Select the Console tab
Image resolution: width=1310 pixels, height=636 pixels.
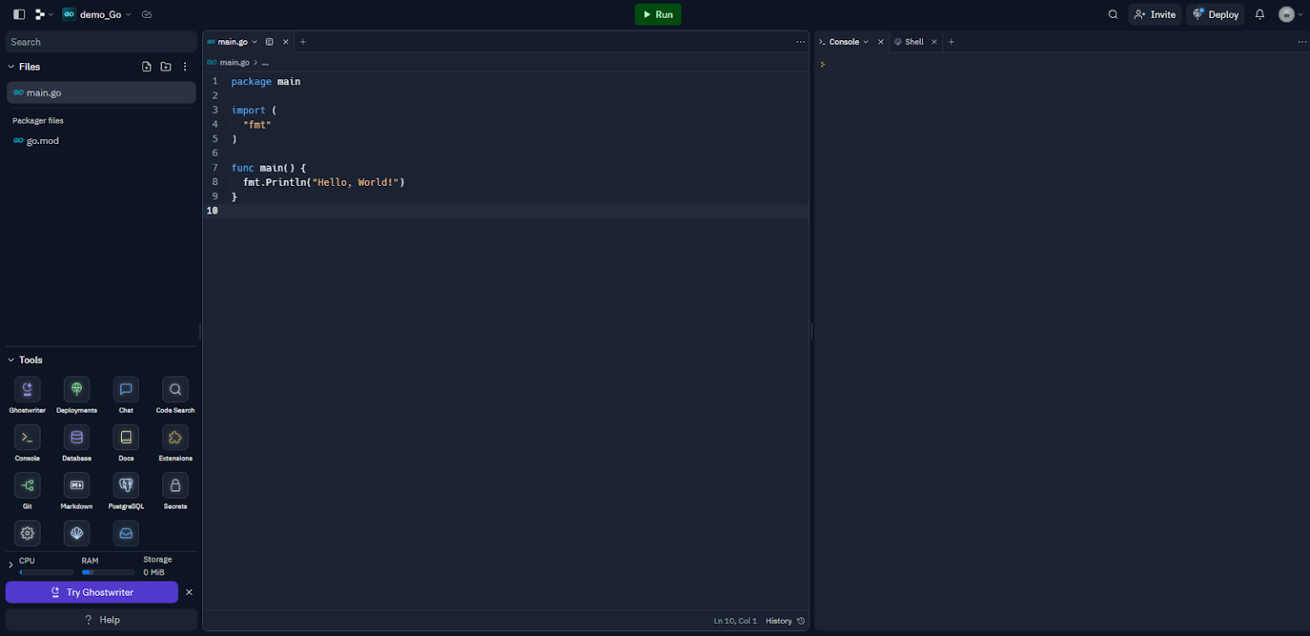pyautogui.click(x=843, y=42)
